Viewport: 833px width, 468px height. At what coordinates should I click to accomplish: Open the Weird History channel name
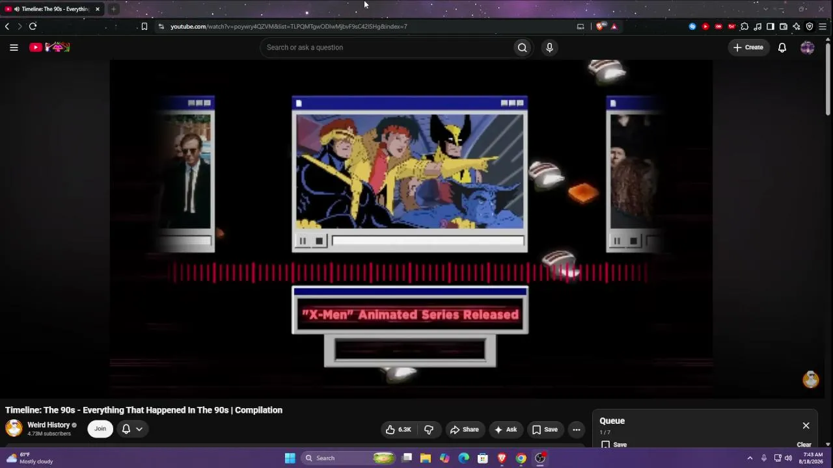pyautogui.click(x=48, y=425)
